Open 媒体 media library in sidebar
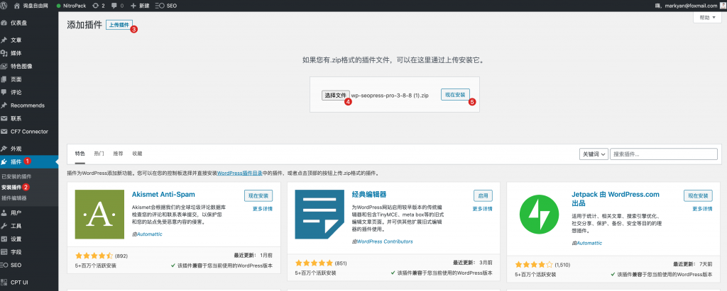This screenshot has height=291, width=727. coord(16,52)
